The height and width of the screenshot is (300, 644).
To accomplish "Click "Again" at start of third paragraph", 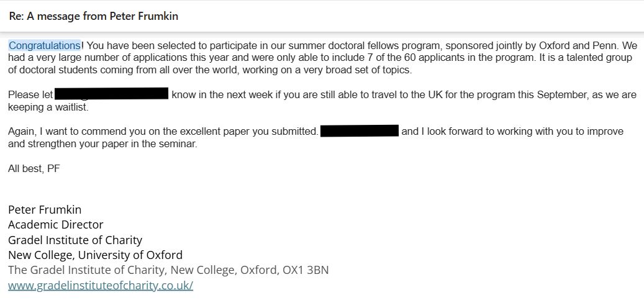I will coord(21,132).
